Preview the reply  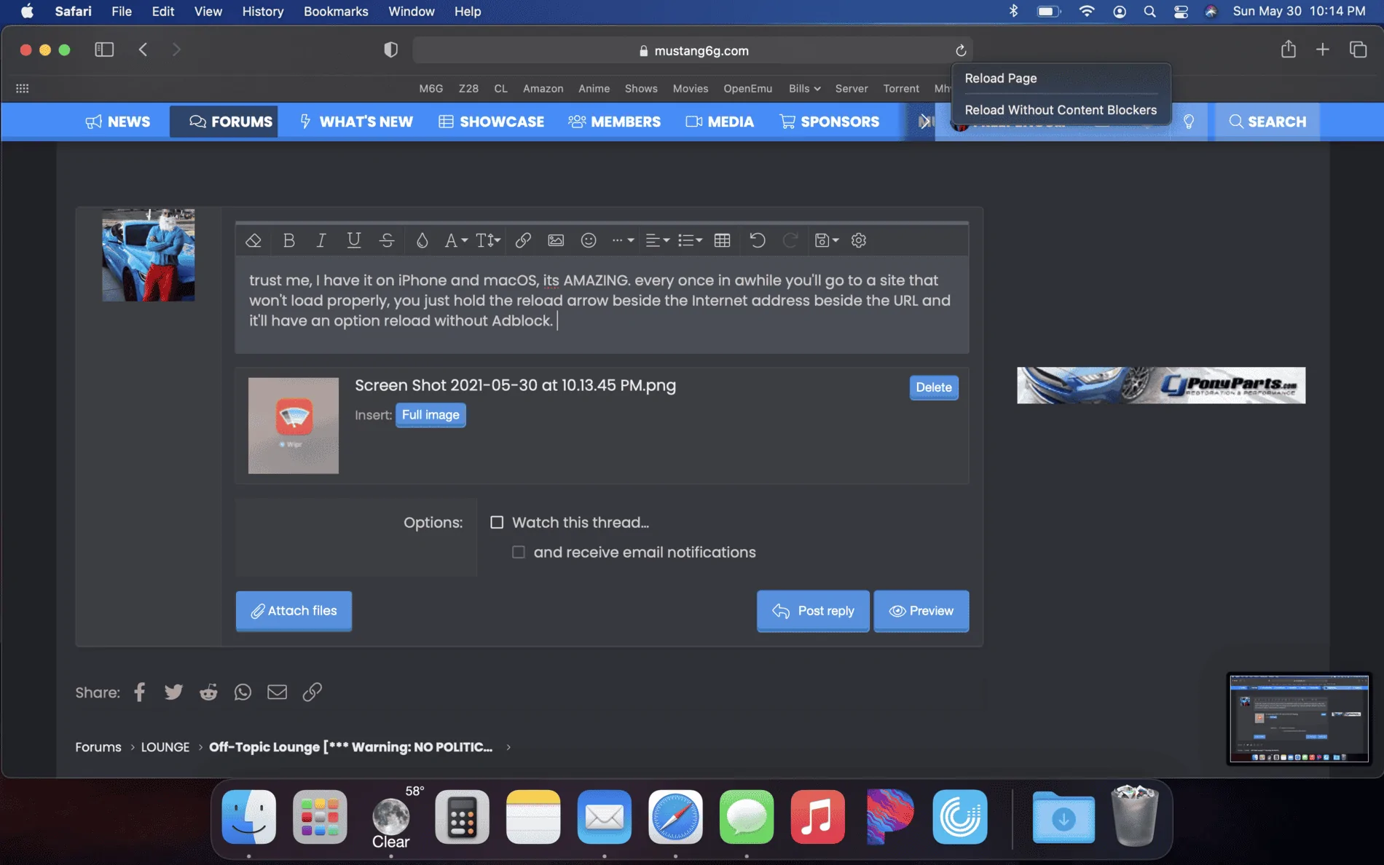[x=921, y=611]
